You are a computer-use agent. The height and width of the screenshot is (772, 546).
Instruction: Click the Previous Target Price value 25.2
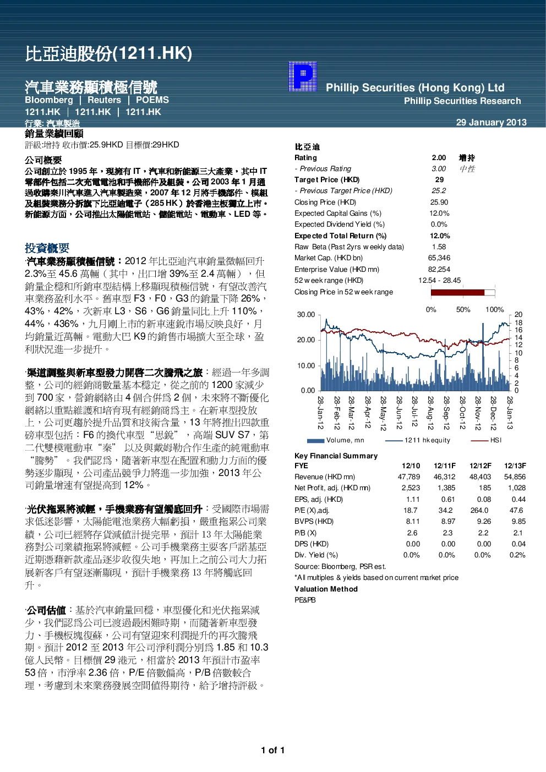pos(439,191)
